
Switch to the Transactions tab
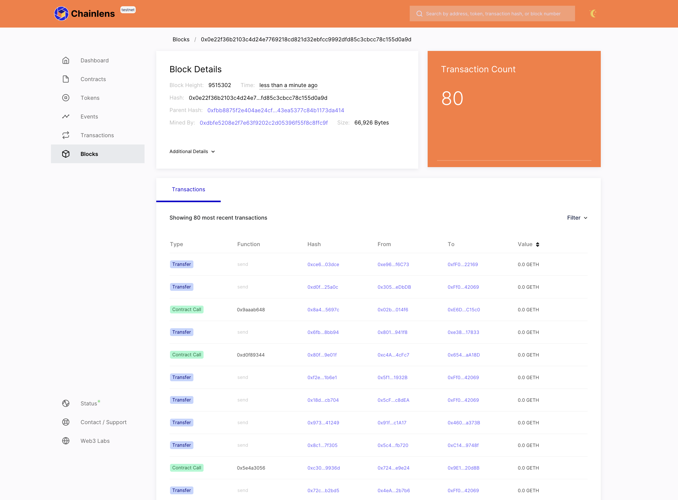[x=188, y=189]
